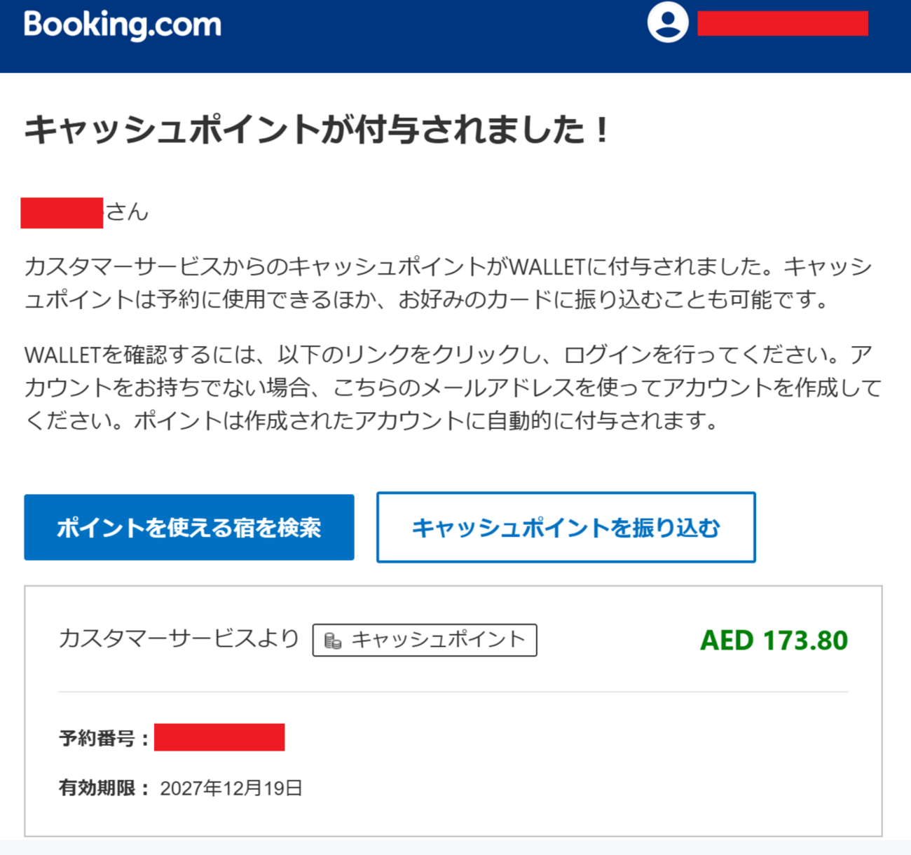The width and height of the screenshot is (911, 855).
Task: Click the paragraph starting with カスタマーサービスからの
Action: click(x=448, y=283)
